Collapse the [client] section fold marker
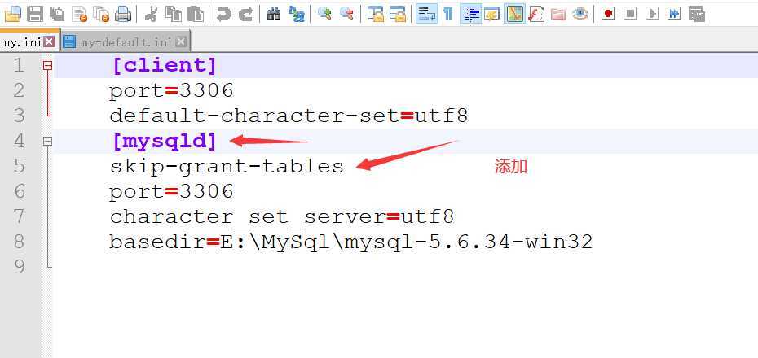Screen dimensions: 758x358 (47, 66)
